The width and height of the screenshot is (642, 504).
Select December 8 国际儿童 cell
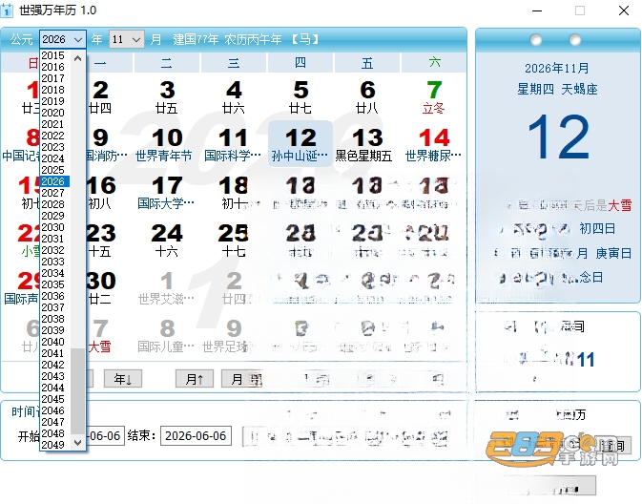pos(167,335)
